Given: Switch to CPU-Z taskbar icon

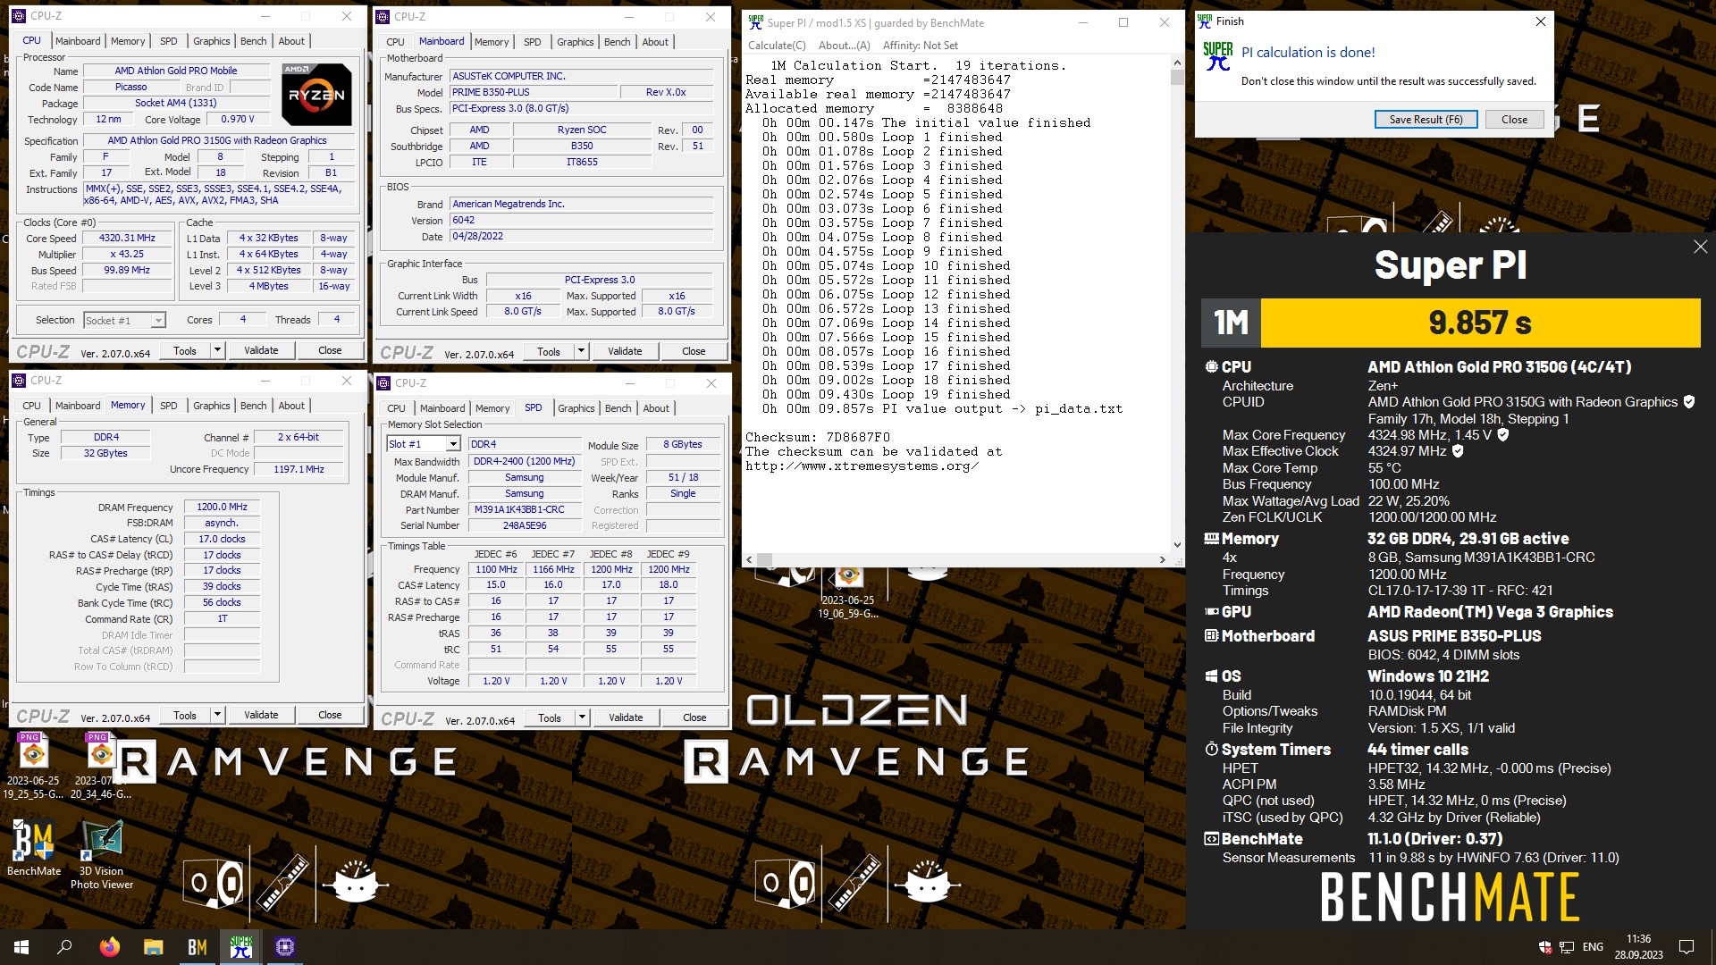Looking at the screenshot, I should click(x=285, y=947).
